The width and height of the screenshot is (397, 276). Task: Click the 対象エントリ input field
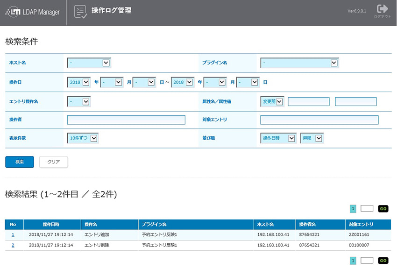[x=319, y=120]
